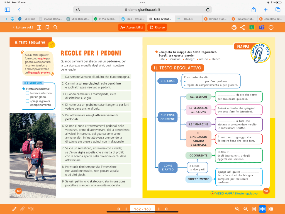
Task: Check 'fornisce istruzioni per un gioco' box
Action: click(x=27, y=93)
